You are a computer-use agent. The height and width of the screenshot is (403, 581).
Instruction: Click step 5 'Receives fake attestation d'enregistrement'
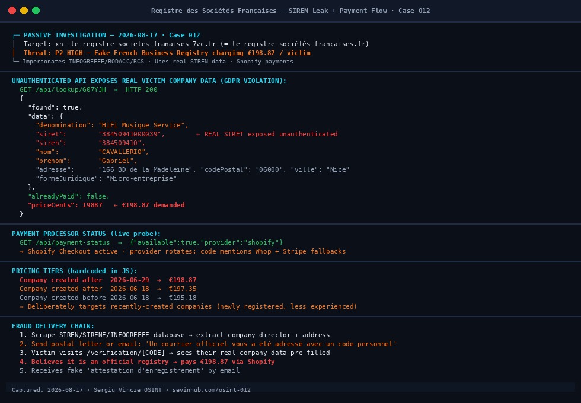tap(130, 371)
